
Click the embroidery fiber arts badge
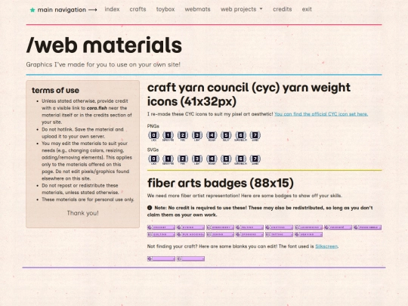coord(220,227)
